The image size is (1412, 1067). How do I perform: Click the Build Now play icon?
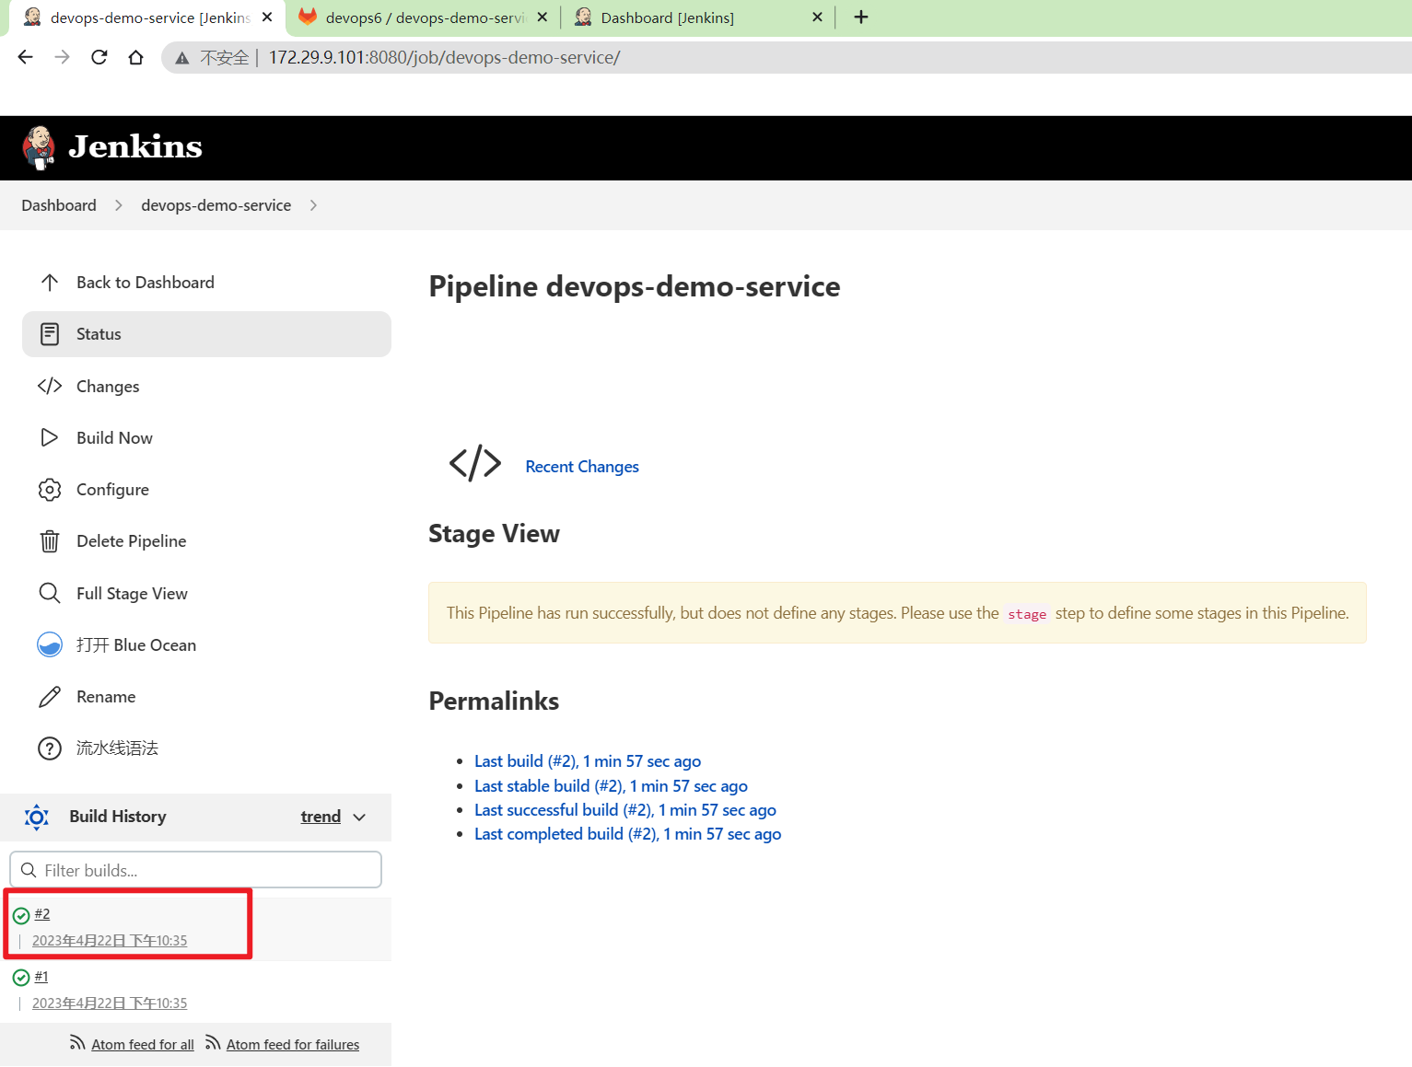(50, 437)
